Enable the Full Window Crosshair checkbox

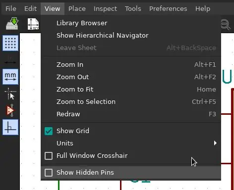pos(49,156)
